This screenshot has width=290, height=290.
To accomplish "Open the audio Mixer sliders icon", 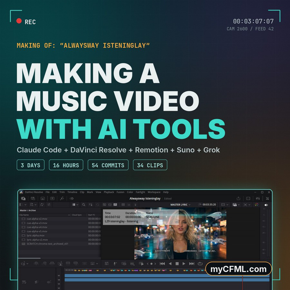I will pyautogui.click(x=258, y=198).
